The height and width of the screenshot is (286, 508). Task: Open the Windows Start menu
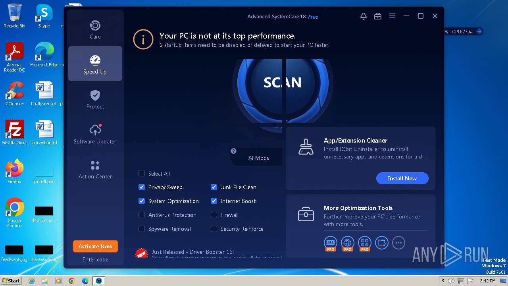click(x=11, y=281)
